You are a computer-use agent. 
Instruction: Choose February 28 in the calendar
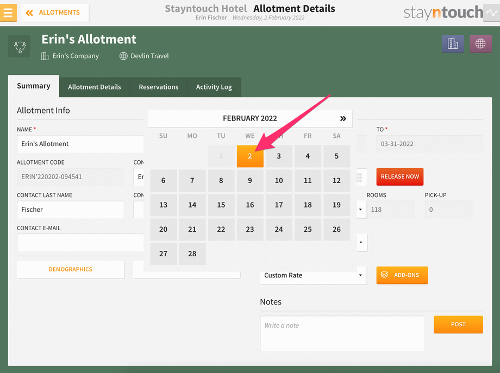point(192,254)
